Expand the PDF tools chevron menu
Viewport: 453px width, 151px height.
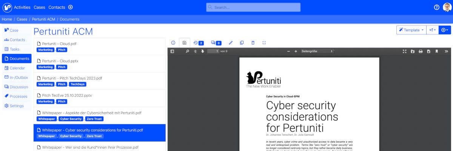(x=446, y=51)
